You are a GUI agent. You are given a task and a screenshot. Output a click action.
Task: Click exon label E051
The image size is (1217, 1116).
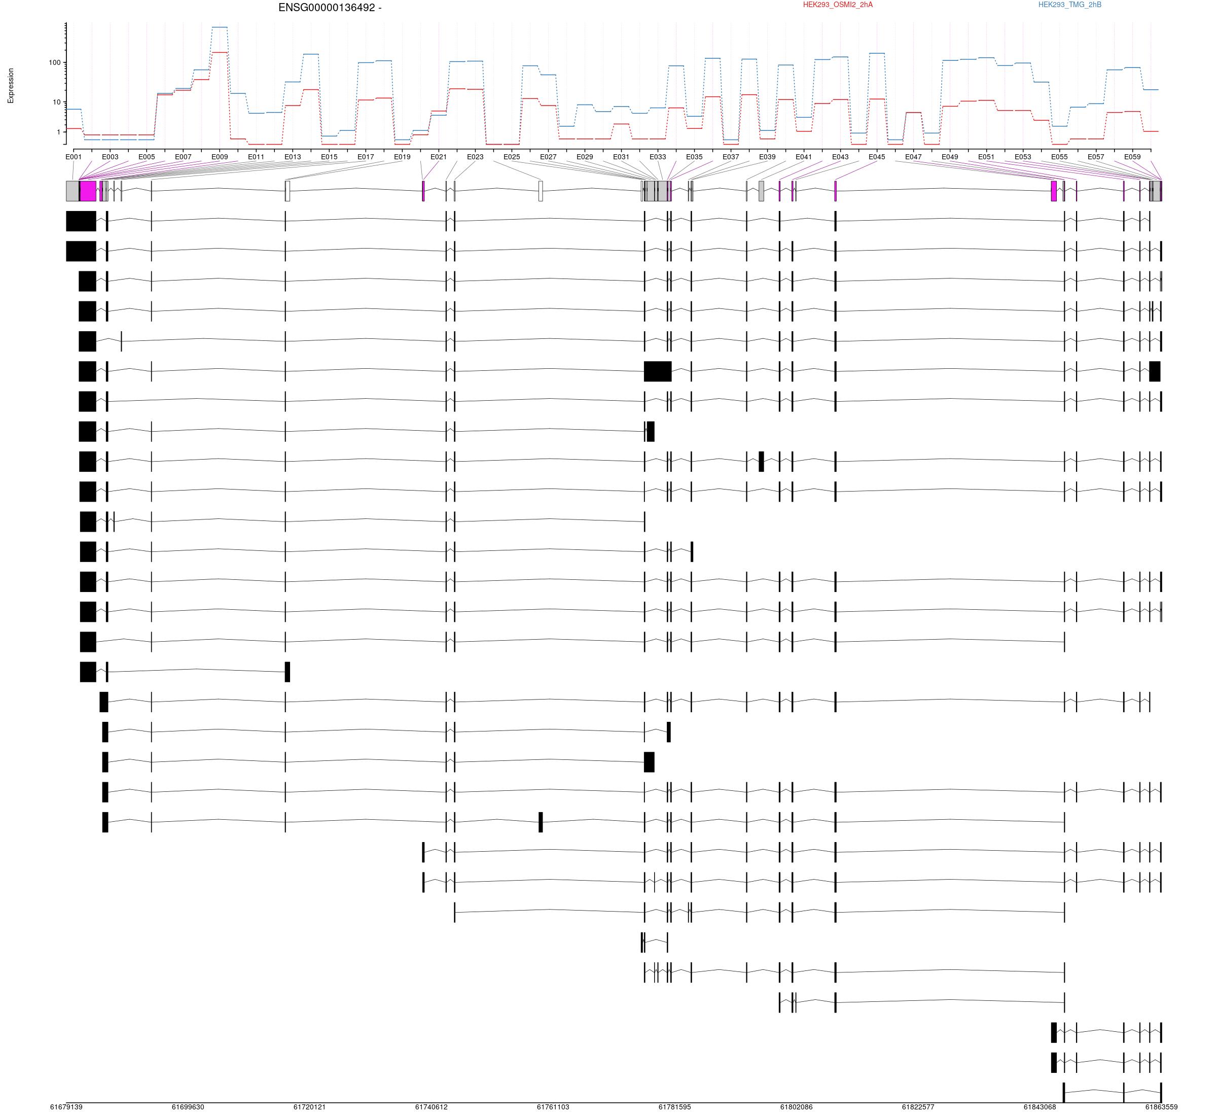pyautogui.click(x=986, y=157)
